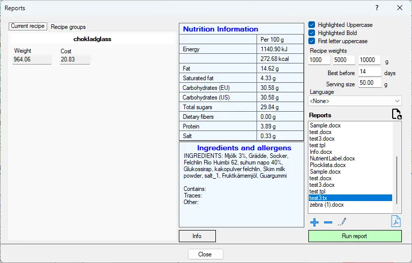Click the Dietary fibers row label
This screenshot has width=412, height=263.
[198, 117]
